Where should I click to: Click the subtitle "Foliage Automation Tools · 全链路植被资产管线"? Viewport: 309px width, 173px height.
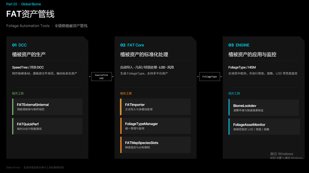[47, 26]
